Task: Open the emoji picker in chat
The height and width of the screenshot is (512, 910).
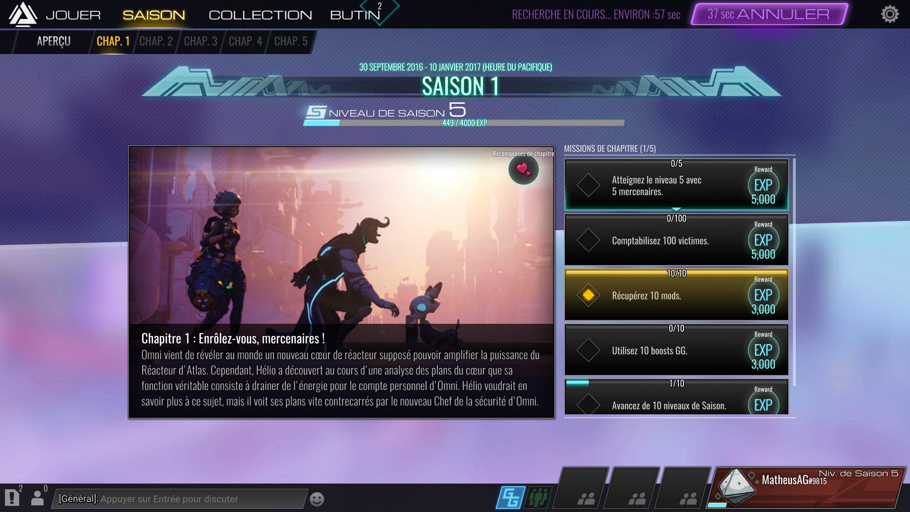Action: (317, 499)
